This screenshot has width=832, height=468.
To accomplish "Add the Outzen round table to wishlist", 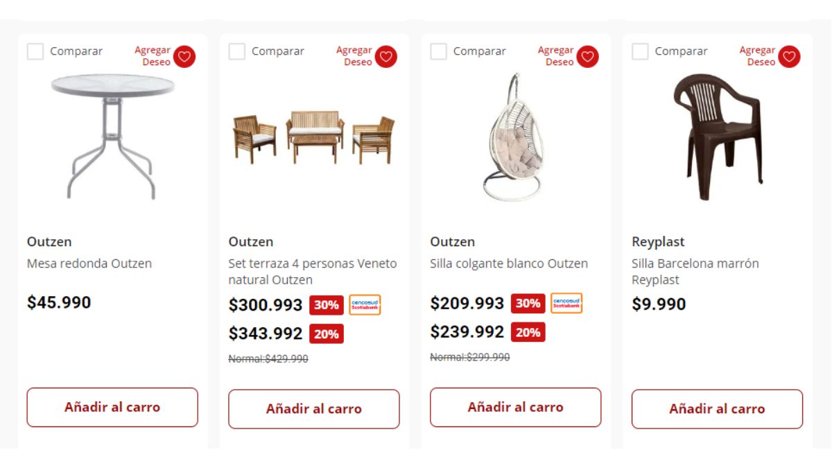I will pyautogui.click(x=184, y=57).
